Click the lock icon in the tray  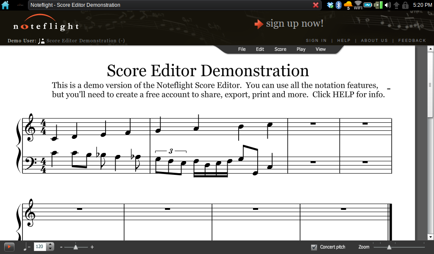point(405,5)
